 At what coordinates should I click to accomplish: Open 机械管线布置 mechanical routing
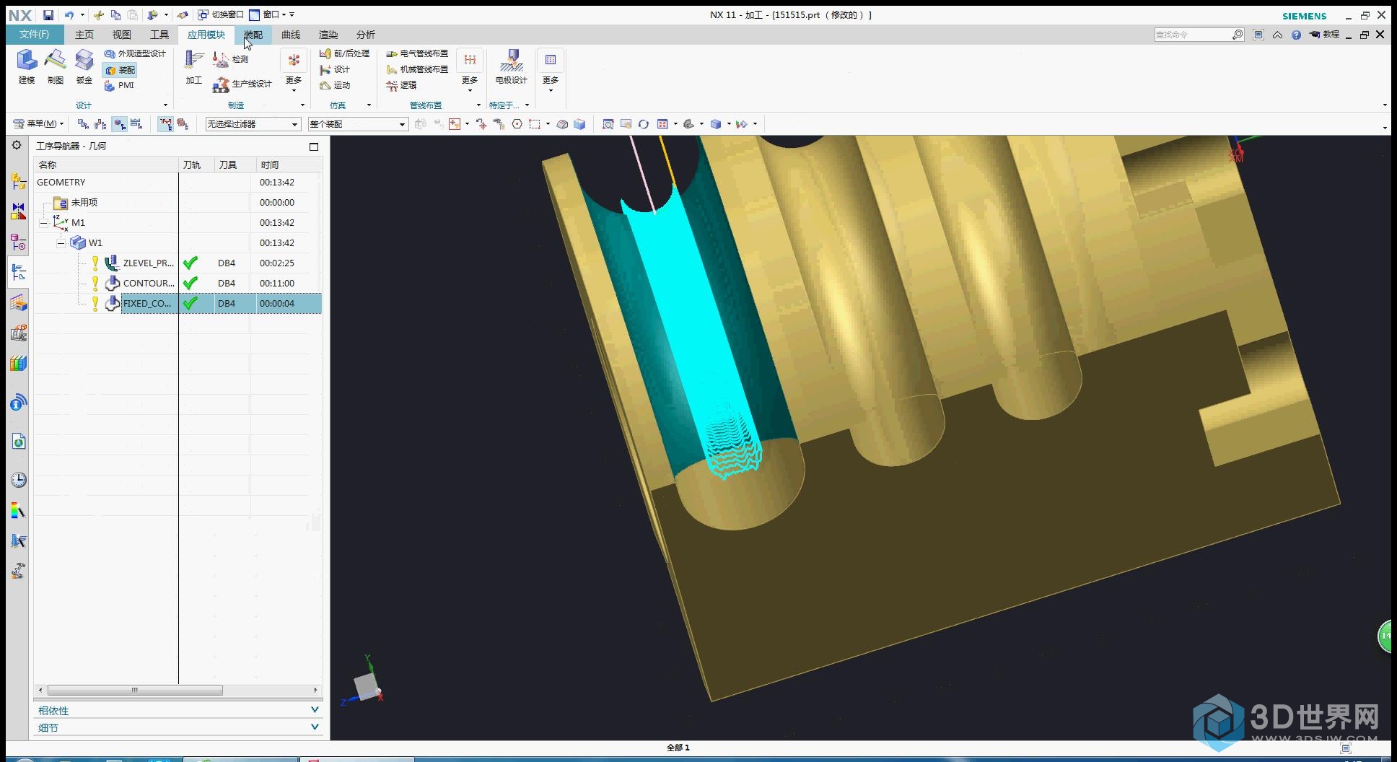(417, 69)
